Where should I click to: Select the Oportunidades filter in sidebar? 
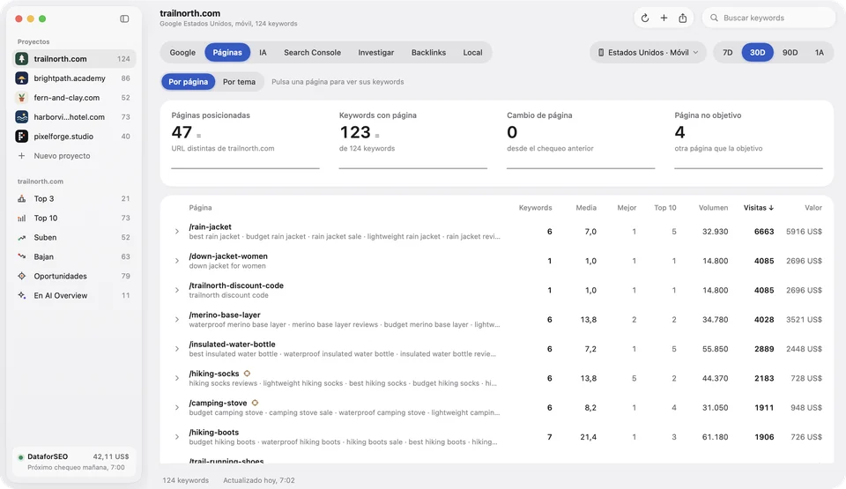pyautogui.click(x=74, y=277)
